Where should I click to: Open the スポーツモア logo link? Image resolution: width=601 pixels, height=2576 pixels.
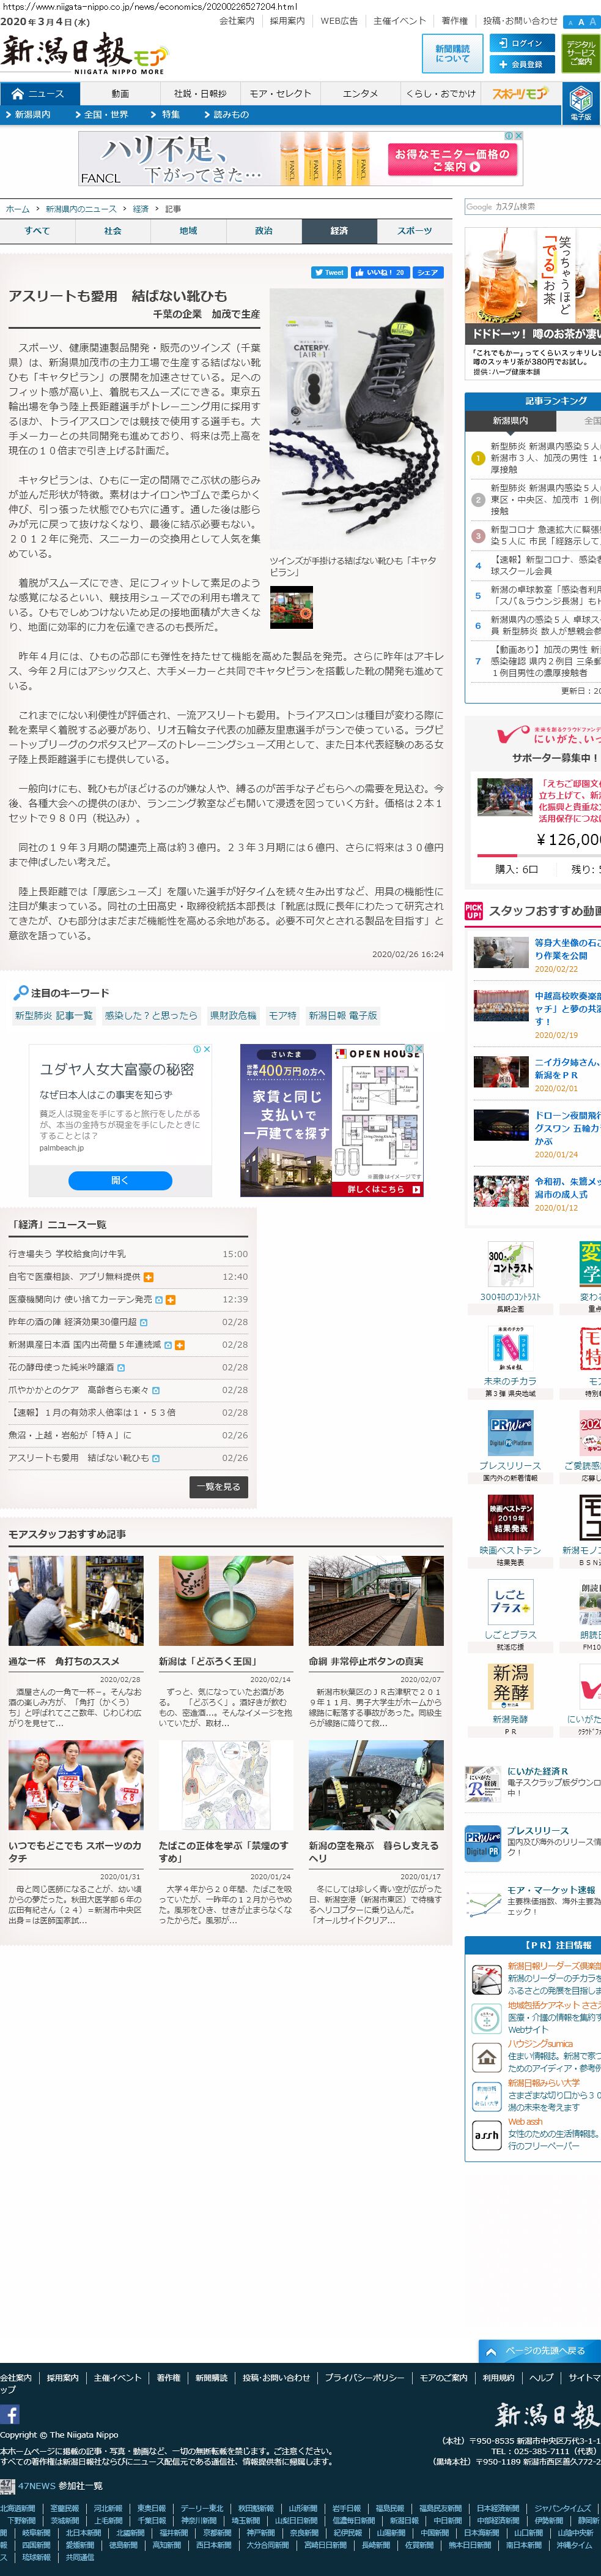tap(520, 94)
